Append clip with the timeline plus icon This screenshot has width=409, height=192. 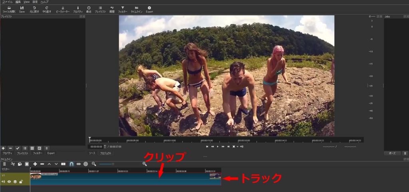coord(35,164)
